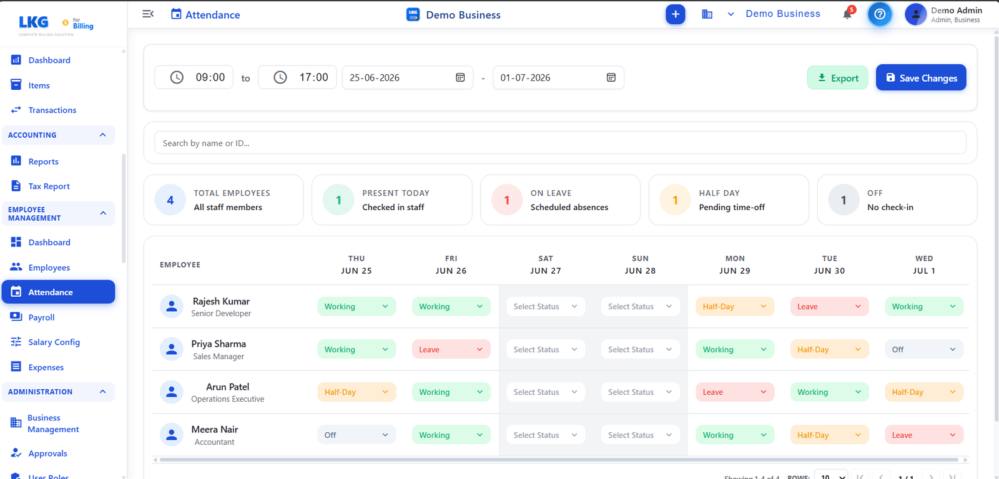
Task: Click the Off count badge
Action: pos(844,200)
